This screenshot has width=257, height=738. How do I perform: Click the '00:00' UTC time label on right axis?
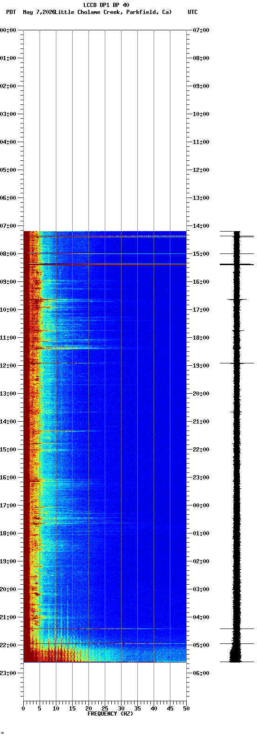(x=201, y=506)
